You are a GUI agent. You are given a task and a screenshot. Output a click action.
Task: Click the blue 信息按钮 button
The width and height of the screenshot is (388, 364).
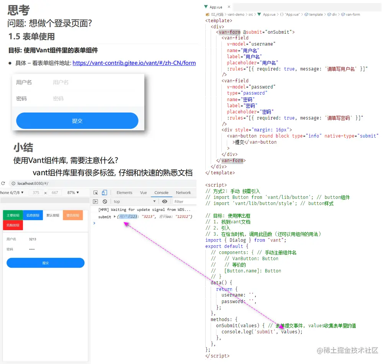coord(33,215)
